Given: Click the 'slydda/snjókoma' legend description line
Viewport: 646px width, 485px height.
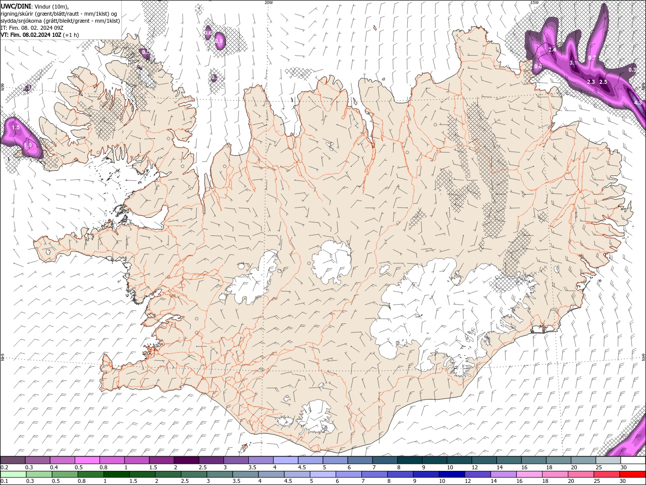Looking at the screenshot, I should 60,21.
